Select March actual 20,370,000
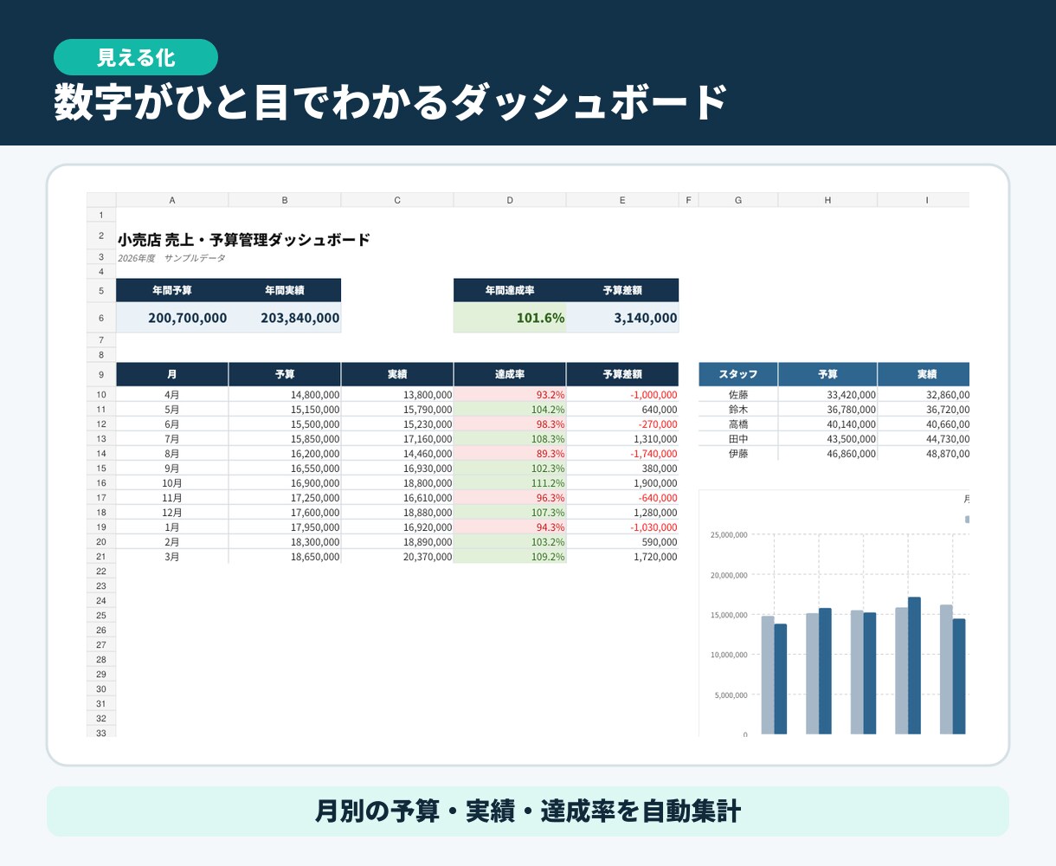This screenshot has width=1056, height=866. point(397,557)
